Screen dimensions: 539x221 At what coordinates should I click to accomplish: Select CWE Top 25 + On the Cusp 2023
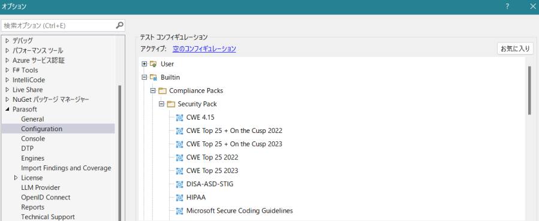tap(234, 144)
